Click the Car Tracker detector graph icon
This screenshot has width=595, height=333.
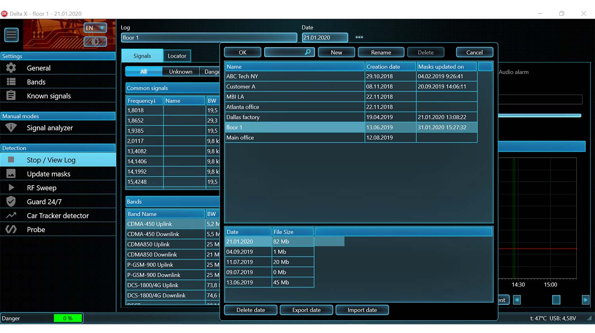(x=11, y=215)
